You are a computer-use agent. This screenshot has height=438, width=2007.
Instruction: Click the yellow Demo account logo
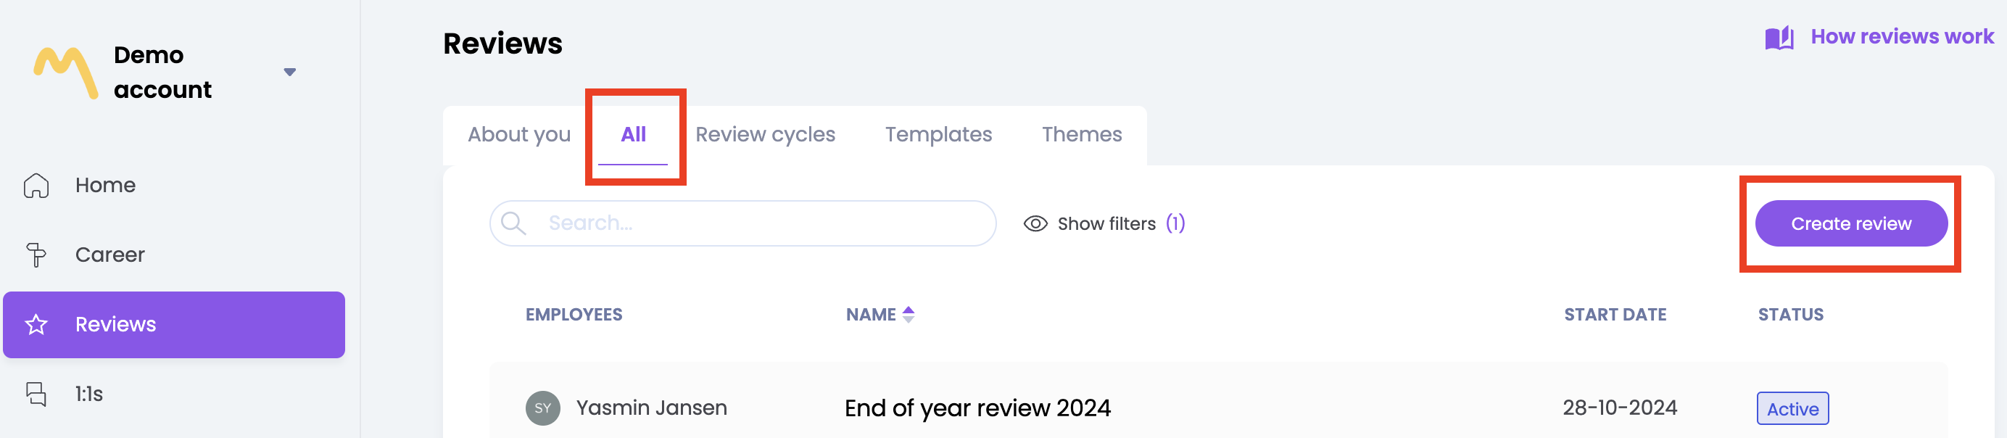[66, 73]
